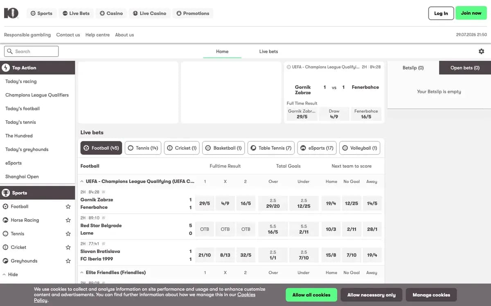
Task: Open Contact us link
Action: pos(68,35)
